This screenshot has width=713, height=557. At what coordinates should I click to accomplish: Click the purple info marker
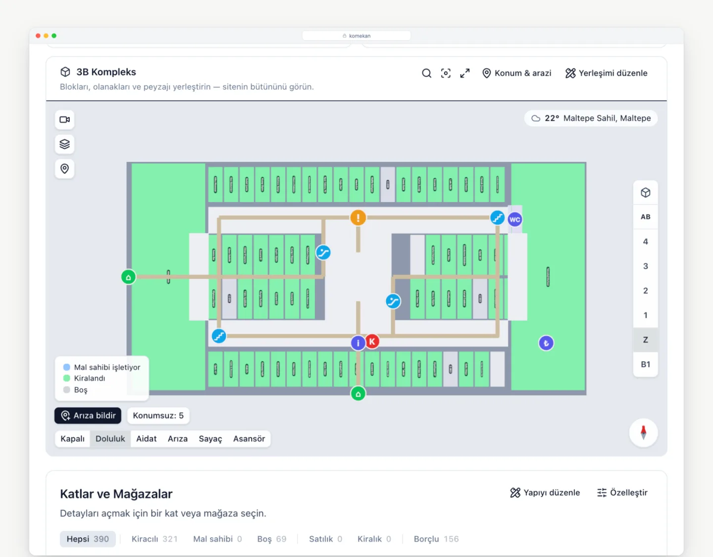pos(358,343)
